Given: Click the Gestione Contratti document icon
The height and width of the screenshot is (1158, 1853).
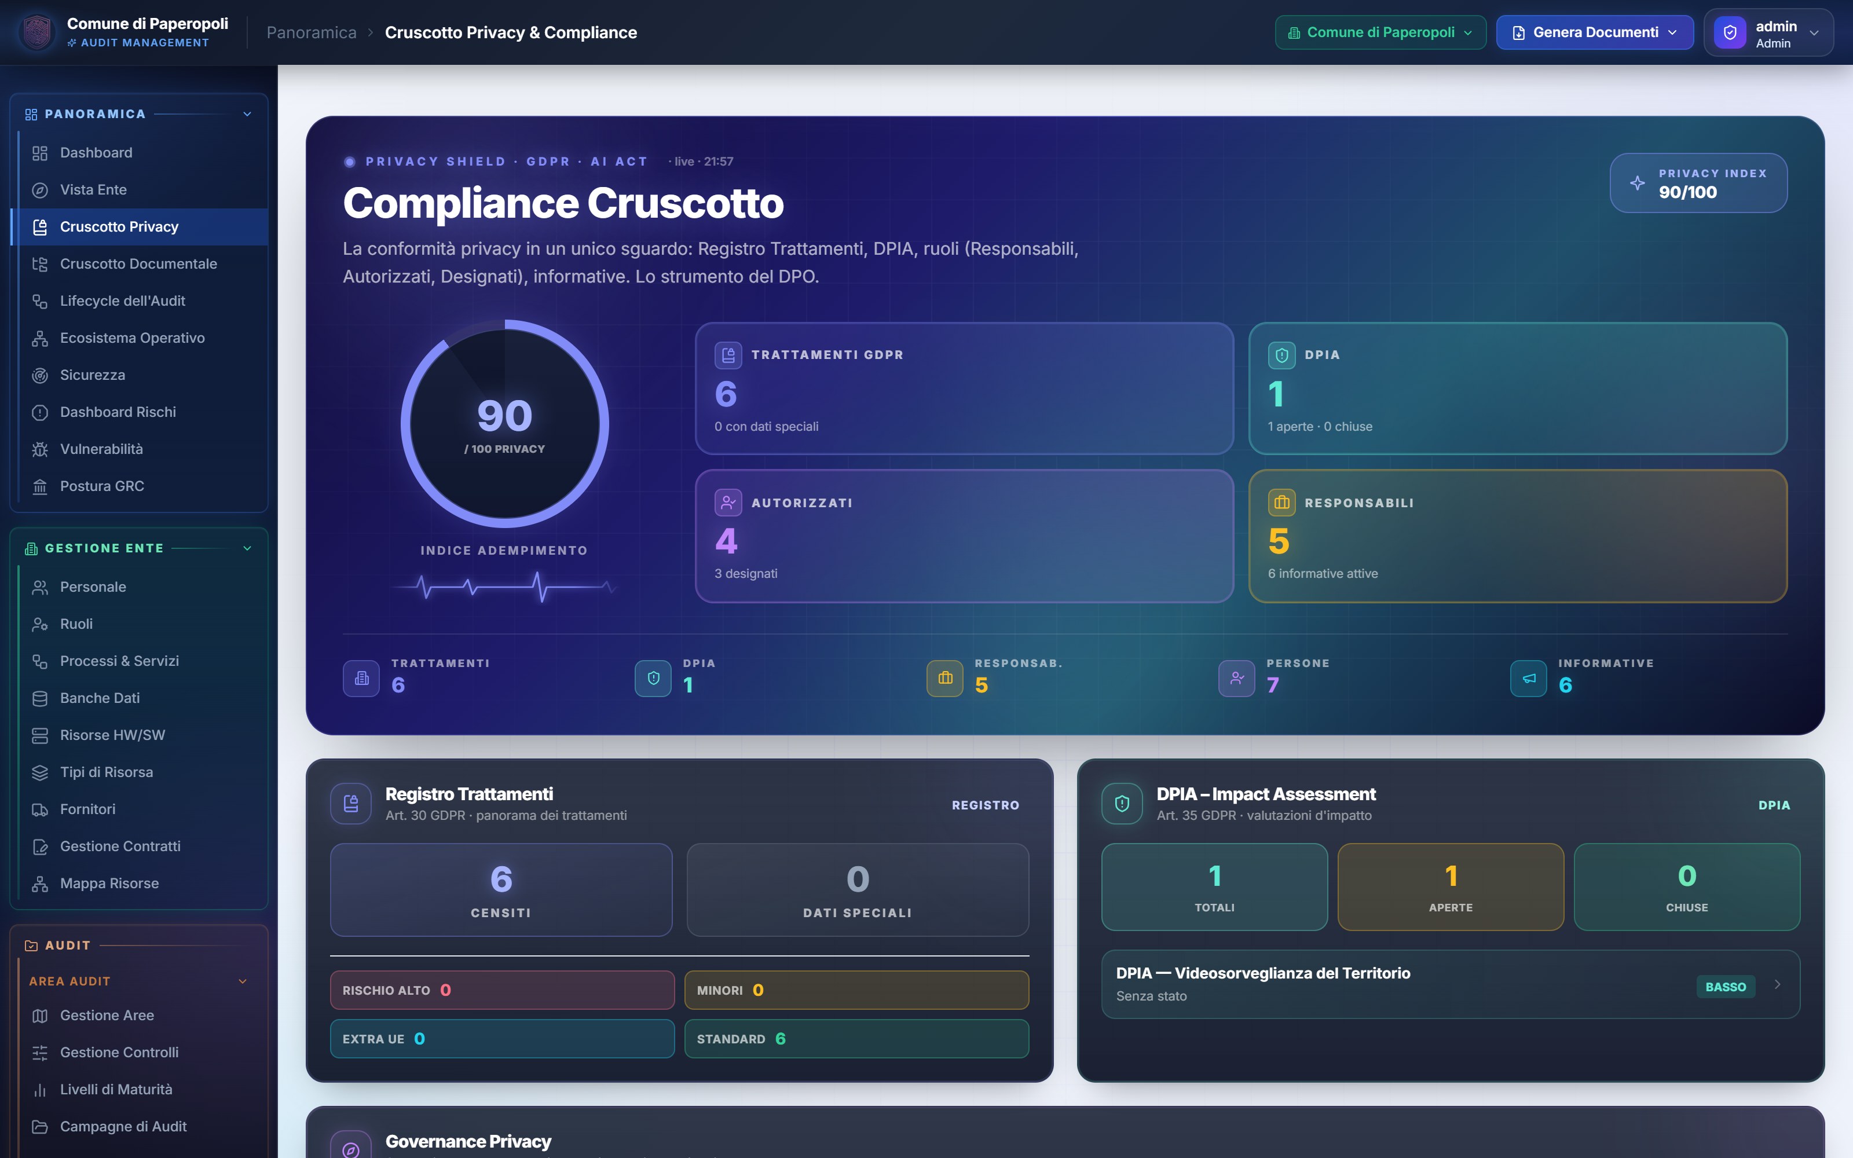Looking at the screenshot, I should coord(40,847).
